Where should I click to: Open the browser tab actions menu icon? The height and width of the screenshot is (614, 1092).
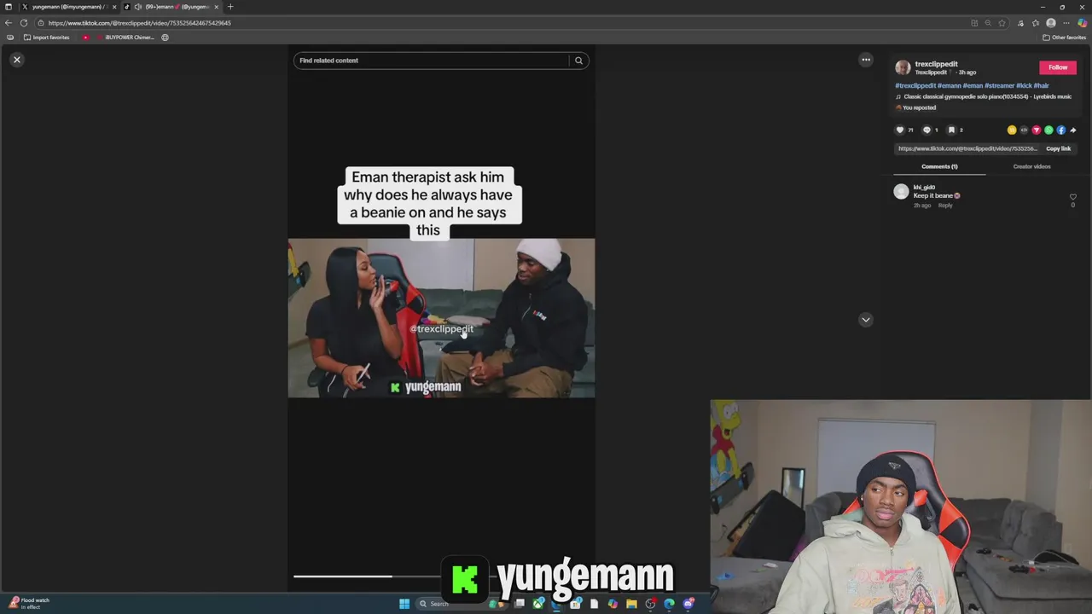(x=9, y=7)
